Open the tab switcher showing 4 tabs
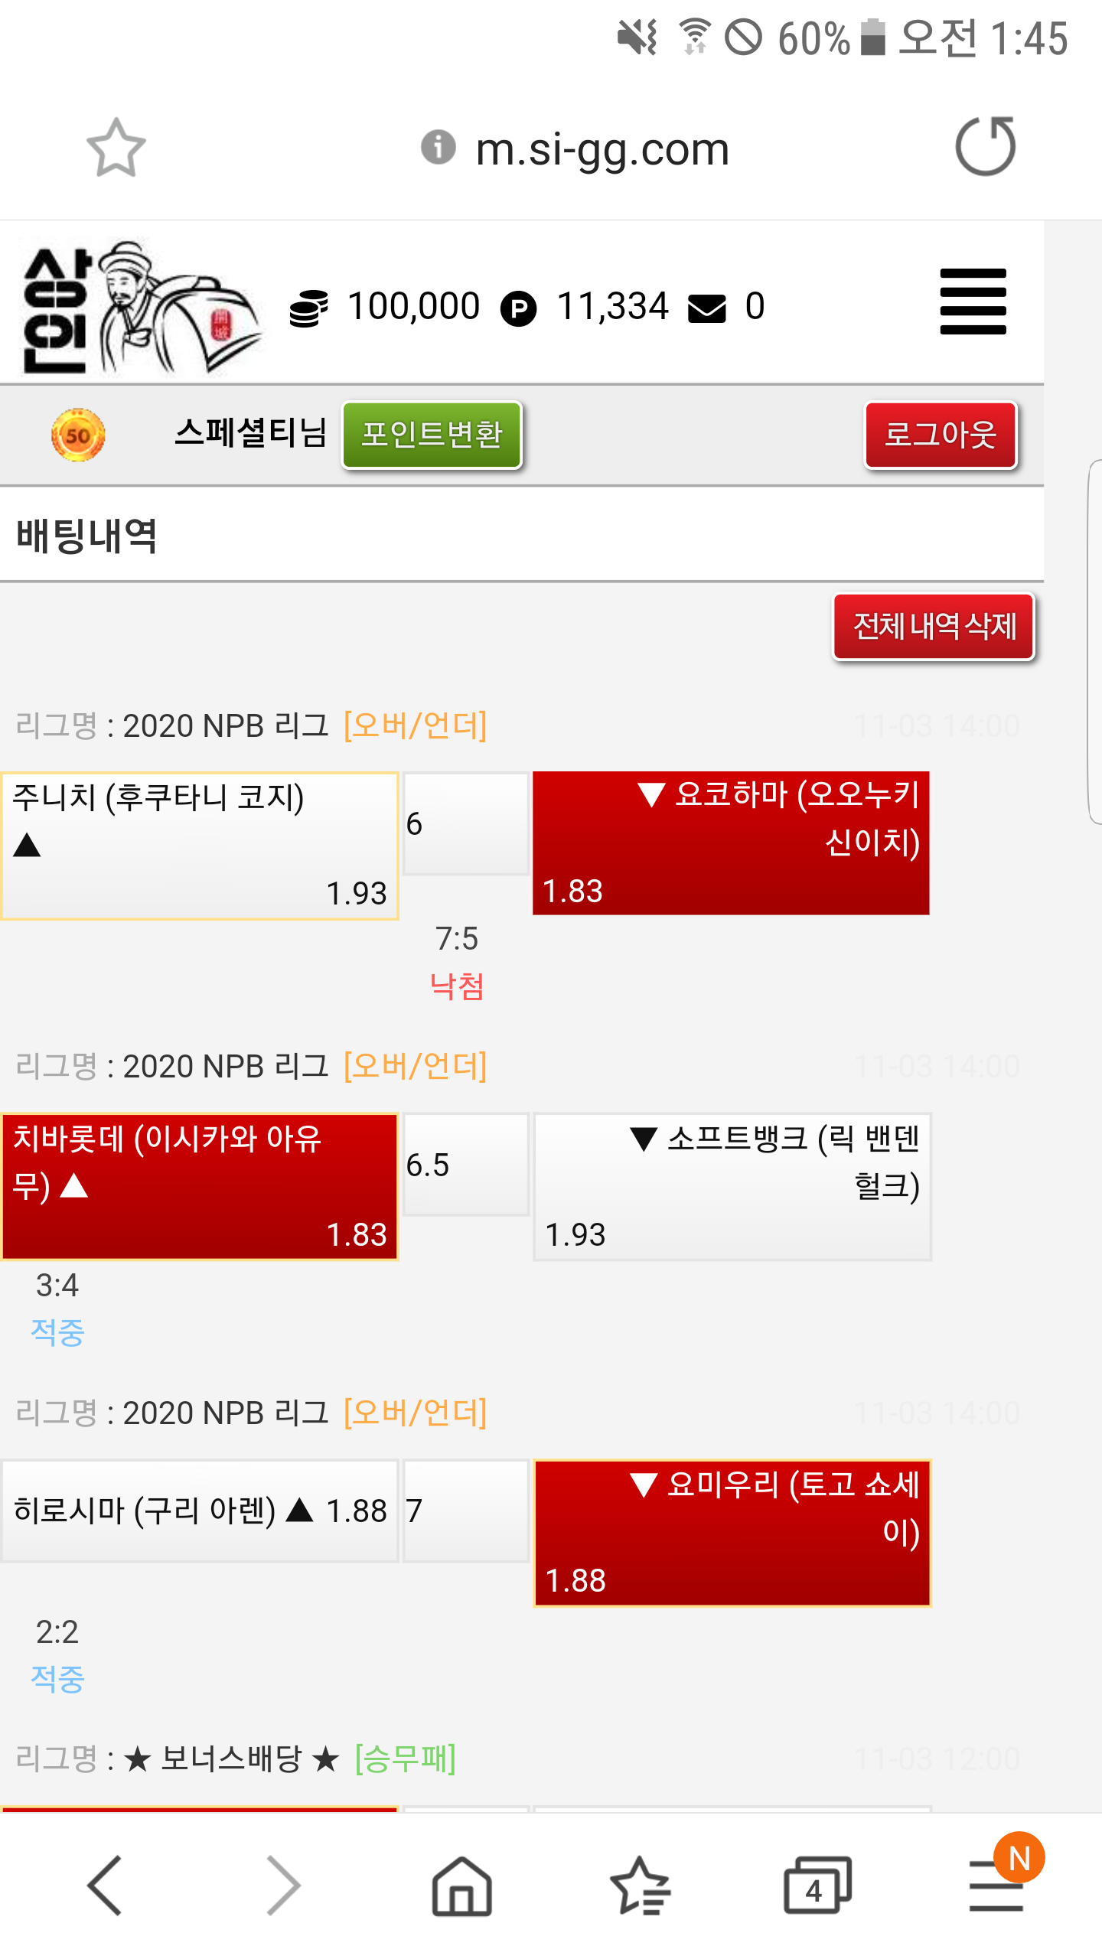1102x1959 pixels. pyautogui.click(x=817, y=1884)
